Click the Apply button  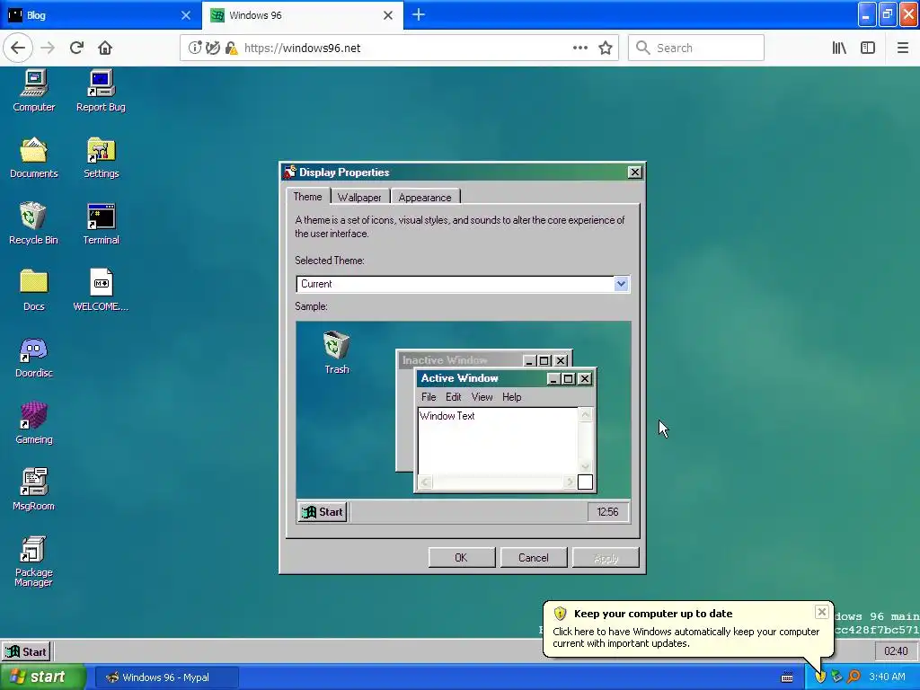(606, 557)
